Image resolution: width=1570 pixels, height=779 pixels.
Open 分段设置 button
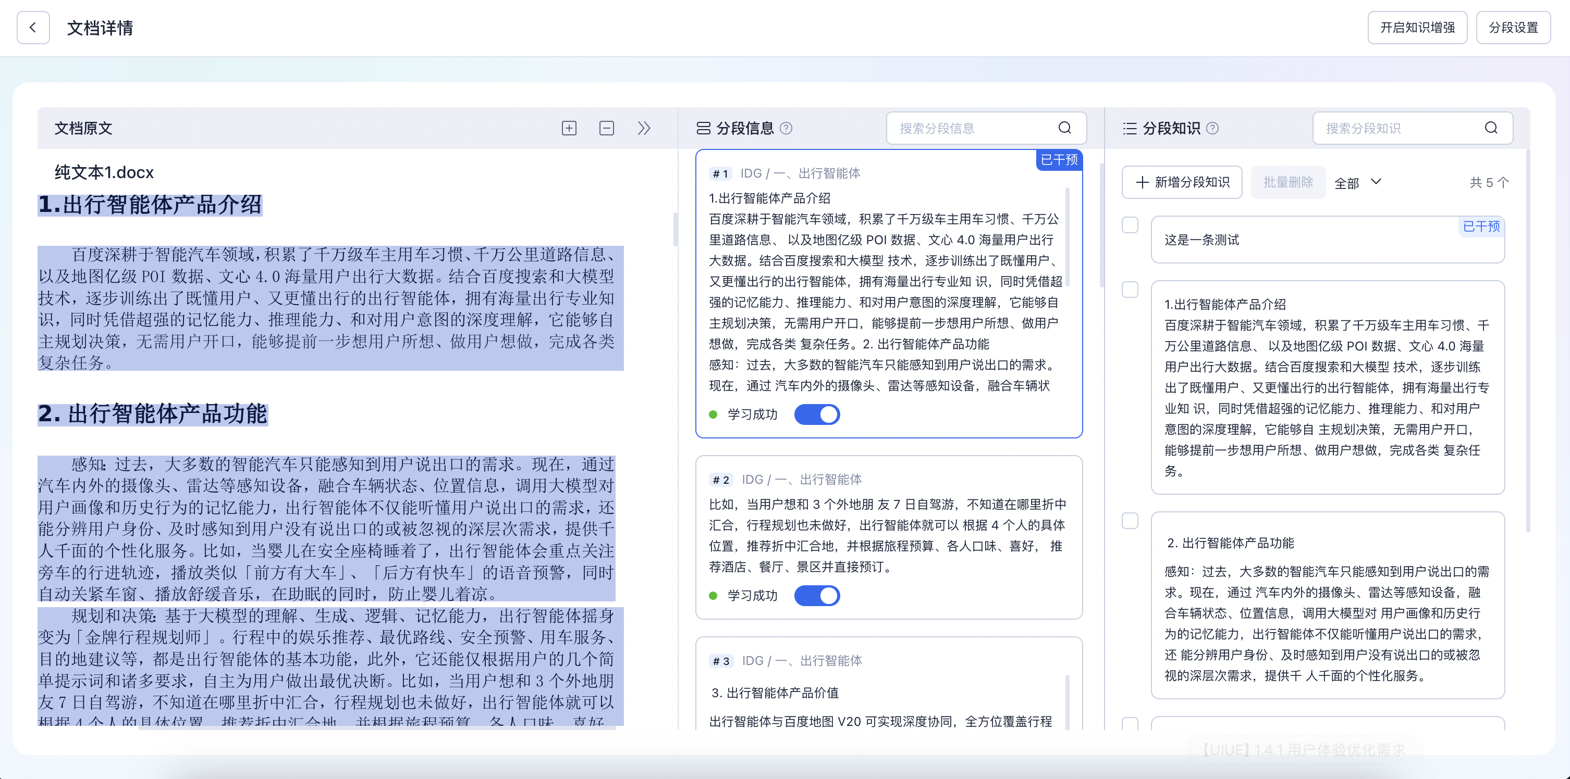(x=1513, y=28)
